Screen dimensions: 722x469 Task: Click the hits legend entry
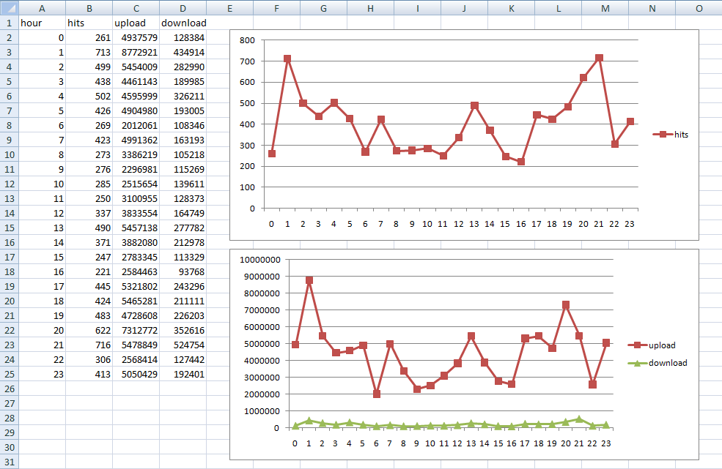tap(668, 135)
